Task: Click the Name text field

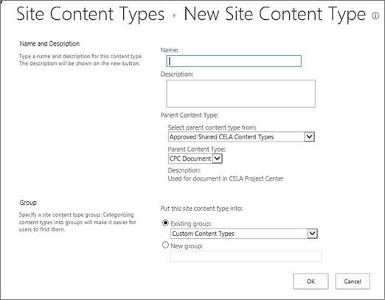Action: pyautogui.click(x=234, y=61)
